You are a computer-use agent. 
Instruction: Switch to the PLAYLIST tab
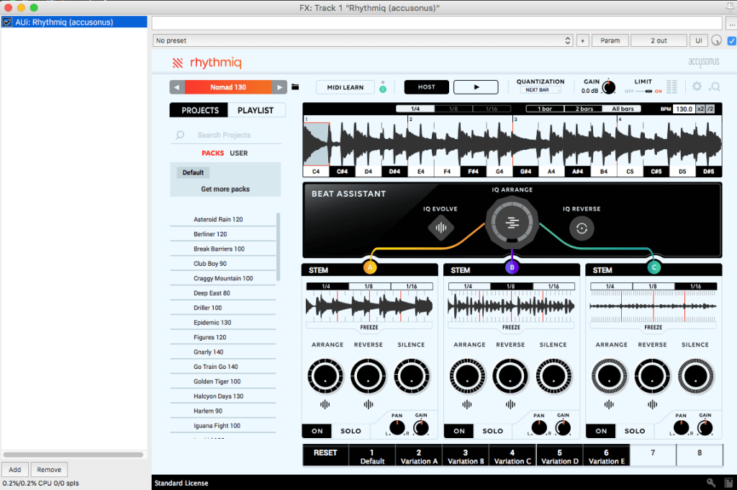tap(256, 110)
